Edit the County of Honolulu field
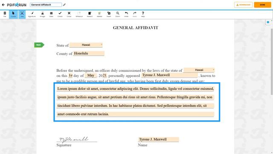The height and width of the screenshot is (154, 273). [89, 53]
